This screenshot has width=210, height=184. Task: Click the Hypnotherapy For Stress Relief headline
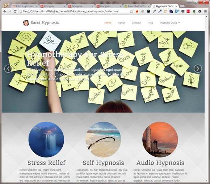point(75,59)
